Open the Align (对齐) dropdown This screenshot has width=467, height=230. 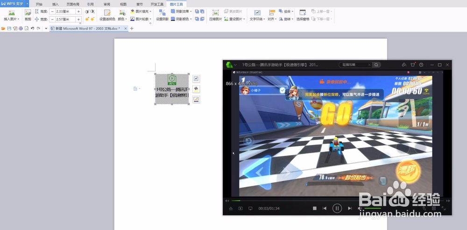(x=272, y=15)
